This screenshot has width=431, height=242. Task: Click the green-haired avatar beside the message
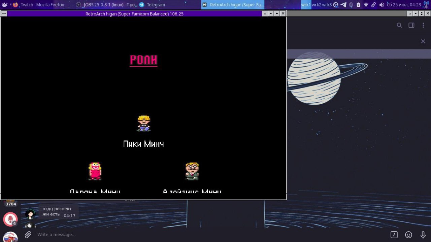pos(30,214)
